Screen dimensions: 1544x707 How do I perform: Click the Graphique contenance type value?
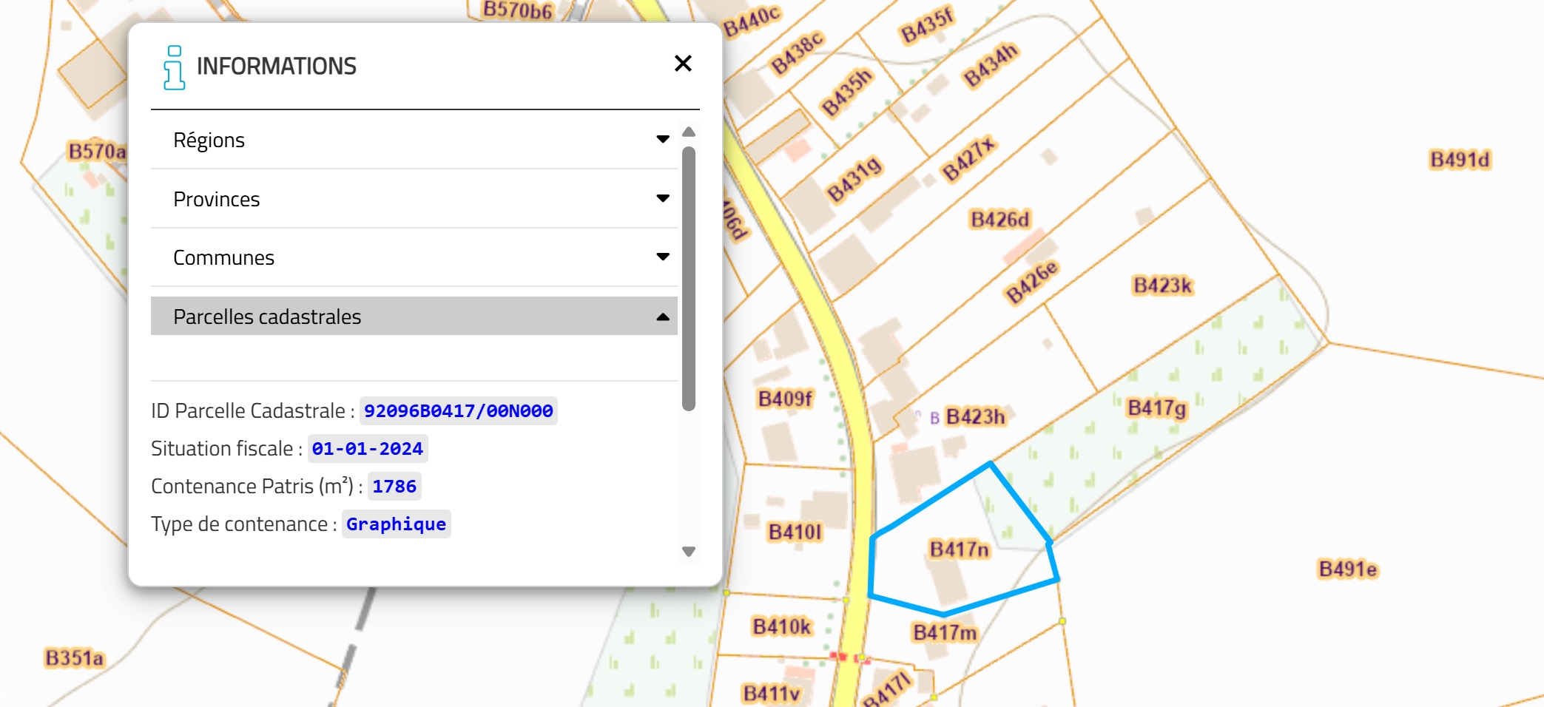click(396, 524)
